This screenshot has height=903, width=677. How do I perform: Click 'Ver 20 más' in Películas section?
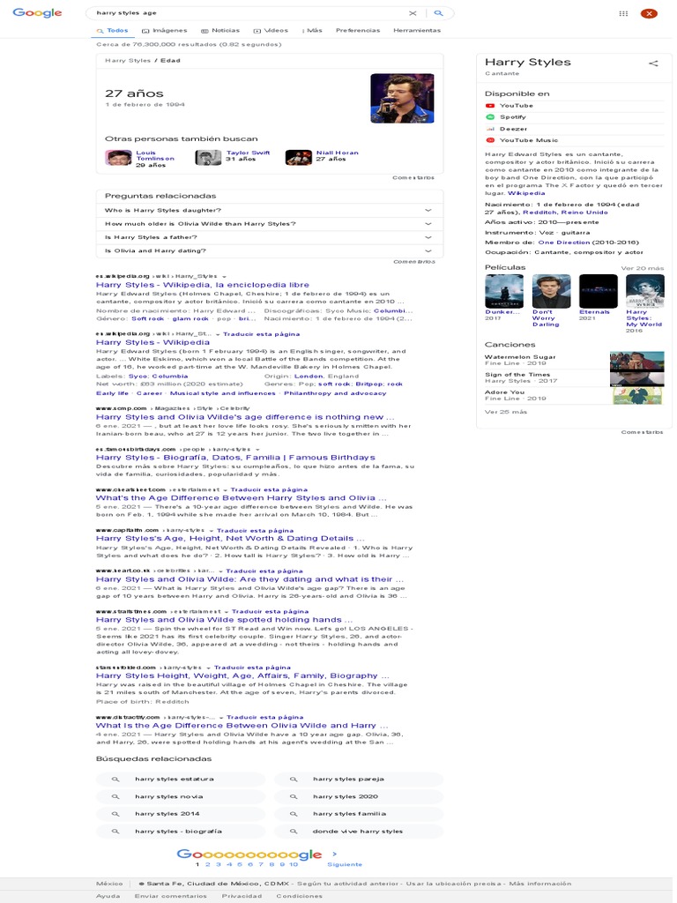click(642, 268)
